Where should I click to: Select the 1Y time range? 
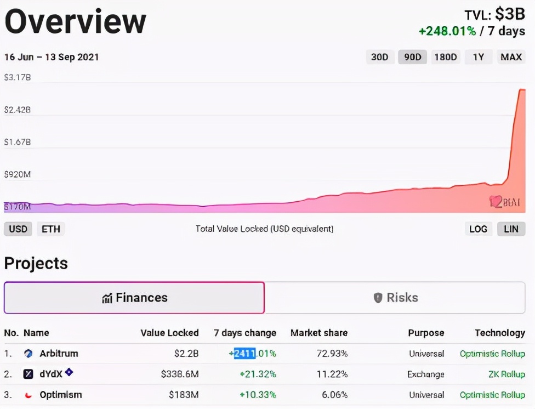tap(479, 57)
